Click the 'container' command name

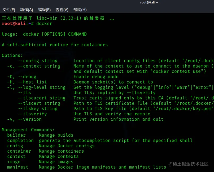point(19,151)
